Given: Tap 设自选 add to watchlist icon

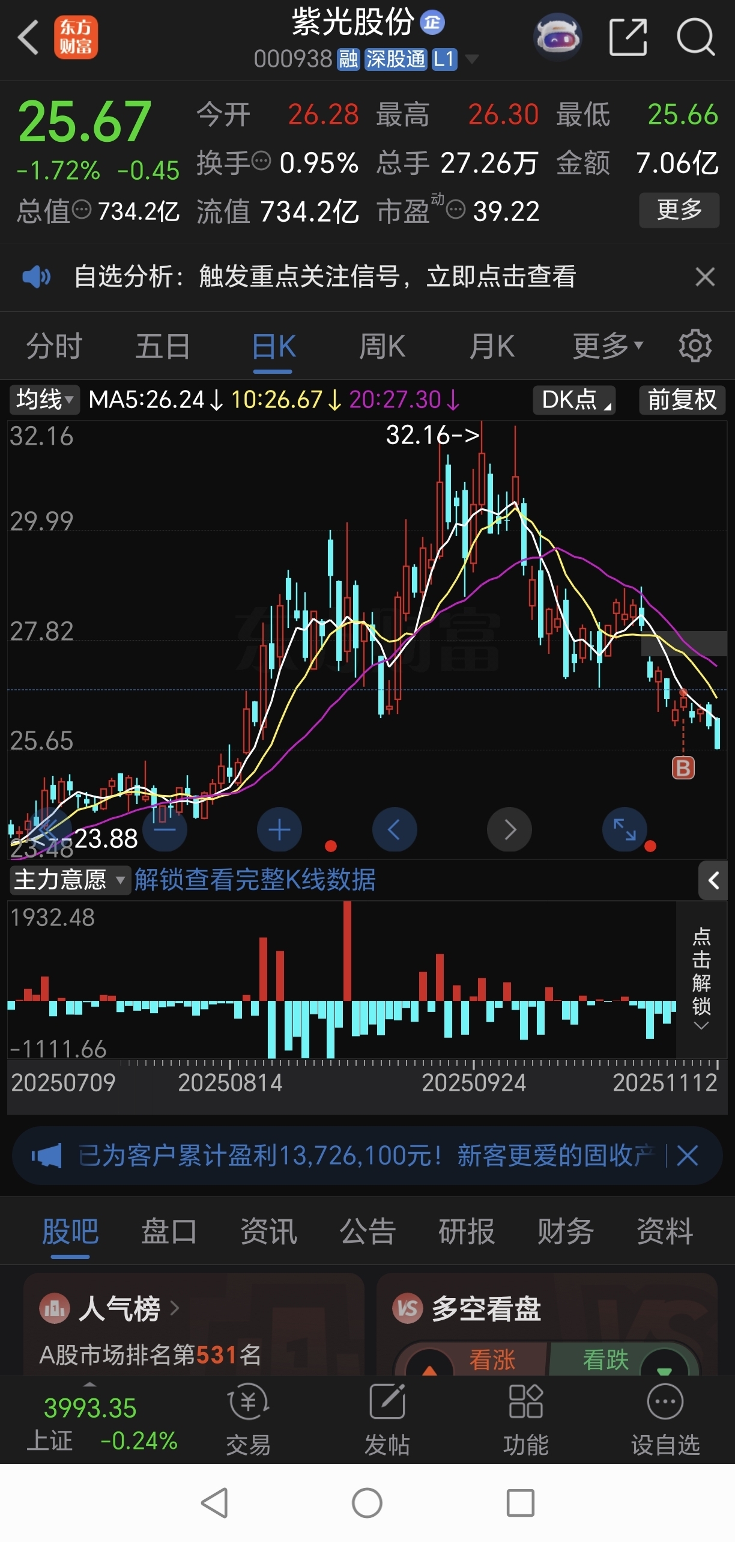Looking at the screenshot, I should click(x=665, y=1421).
